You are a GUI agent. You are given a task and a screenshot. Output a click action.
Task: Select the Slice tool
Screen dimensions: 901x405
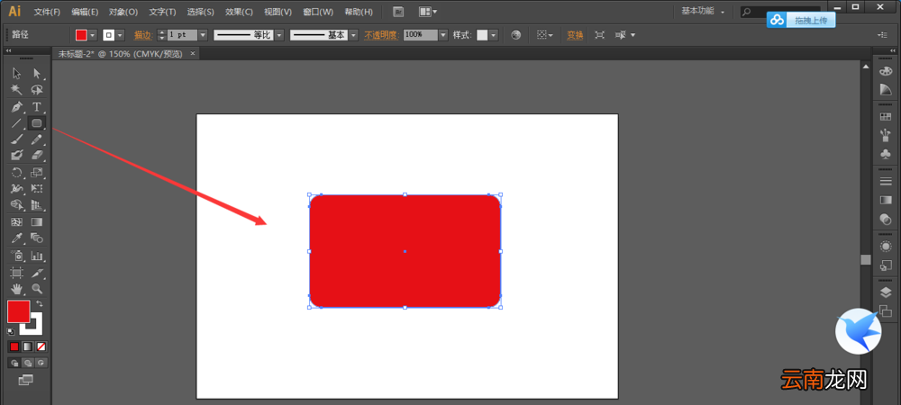(x=37, y=273)
